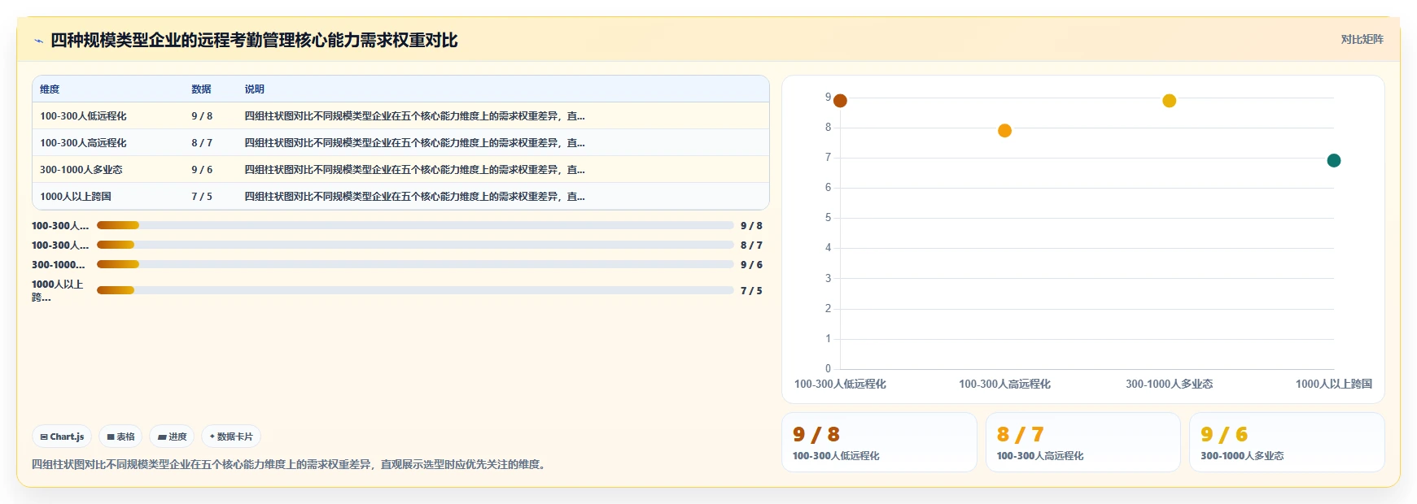This screenshot has width=1417, height=504.
Task: Click the 对比矩阵 label in header
Action: 1362,39
